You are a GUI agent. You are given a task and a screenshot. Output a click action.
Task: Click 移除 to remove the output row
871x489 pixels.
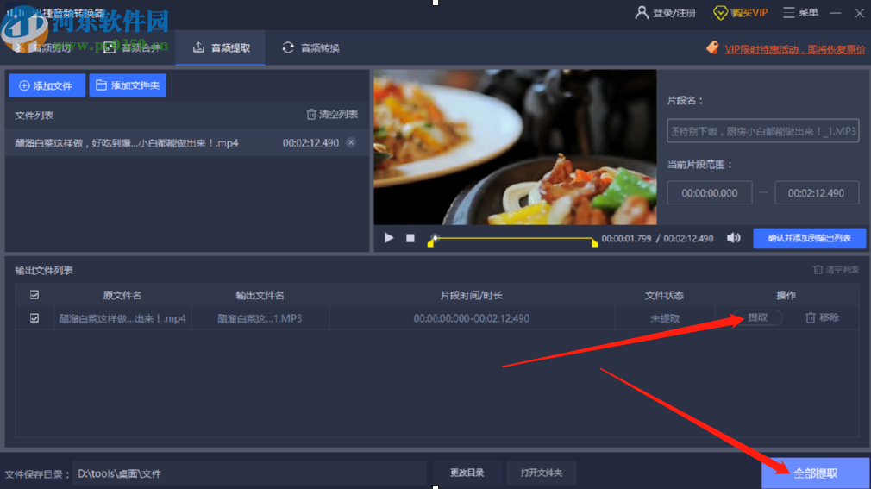click(822, 317)
